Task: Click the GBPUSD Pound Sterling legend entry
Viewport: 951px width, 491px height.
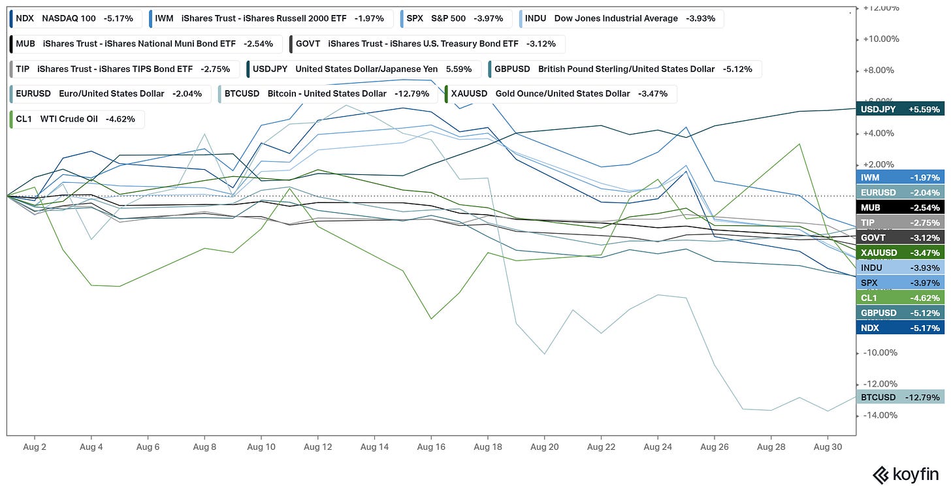Action: click(624, 69)
